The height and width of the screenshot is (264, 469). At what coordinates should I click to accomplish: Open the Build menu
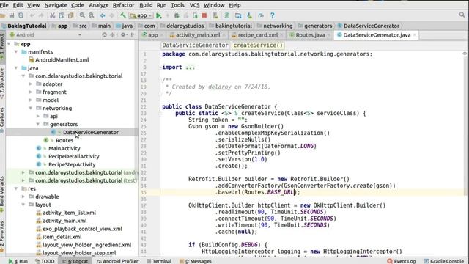click(146, 5)
